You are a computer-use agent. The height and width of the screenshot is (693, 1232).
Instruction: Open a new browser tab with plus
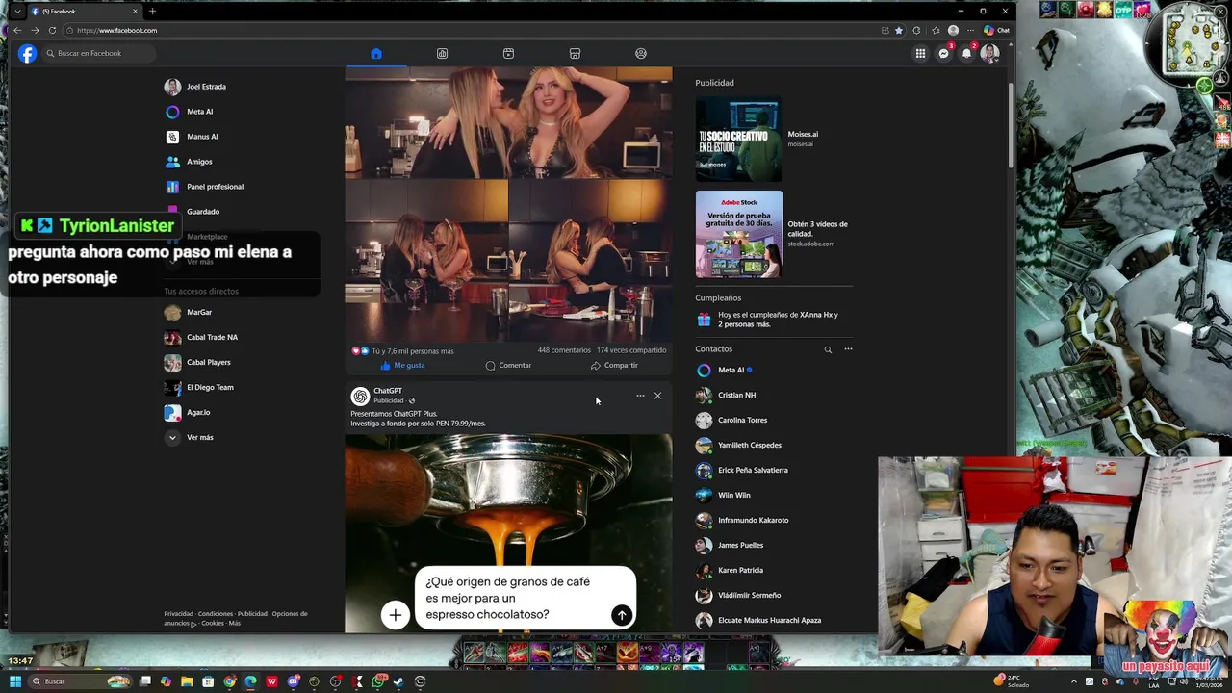pos(152,12)
